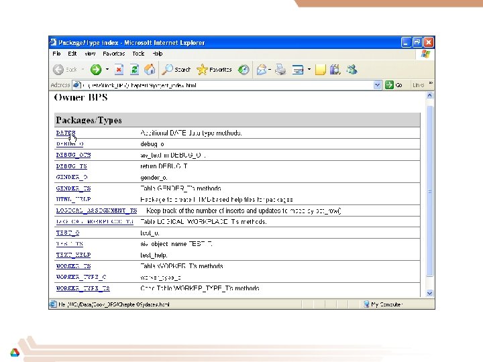This screenshot has height=362, width=483.
Task: Open the Forward button history dropdown
Action: 107,70
